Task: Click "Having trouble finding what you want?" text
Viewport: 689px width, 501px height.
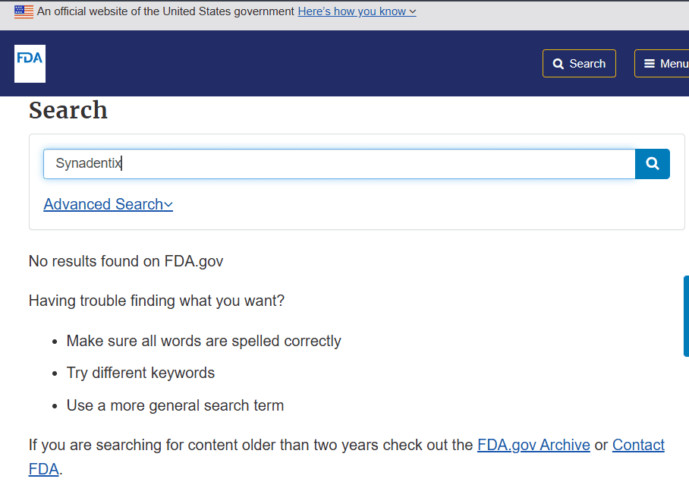Action: 156,301
